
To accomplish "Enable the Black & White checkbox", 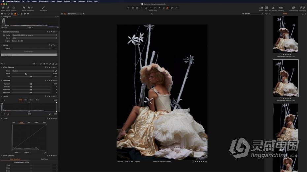I will tap(13, 162).
